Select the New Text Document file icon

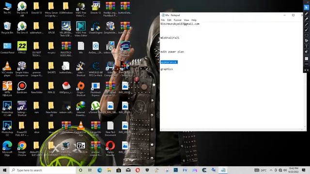tap(110, 129)
